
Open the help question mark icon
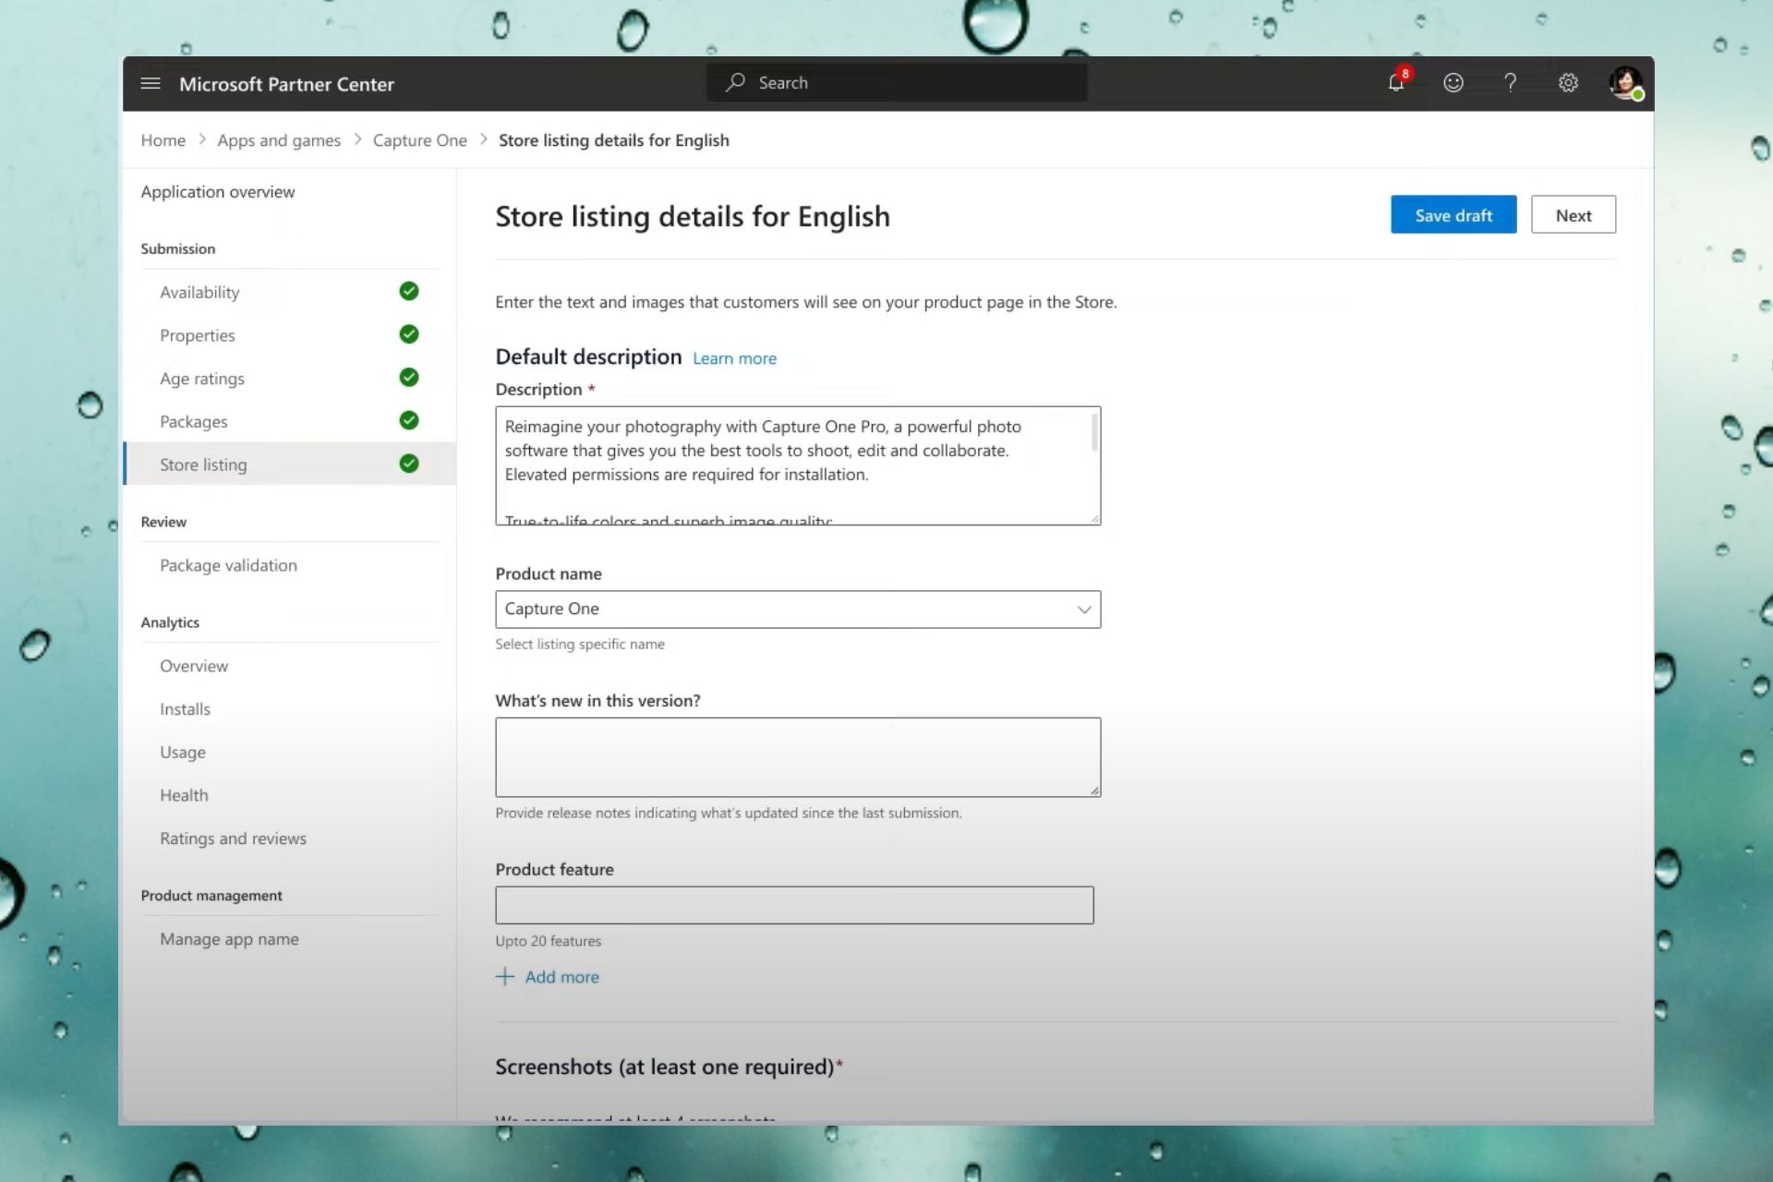click(1510, 83)
